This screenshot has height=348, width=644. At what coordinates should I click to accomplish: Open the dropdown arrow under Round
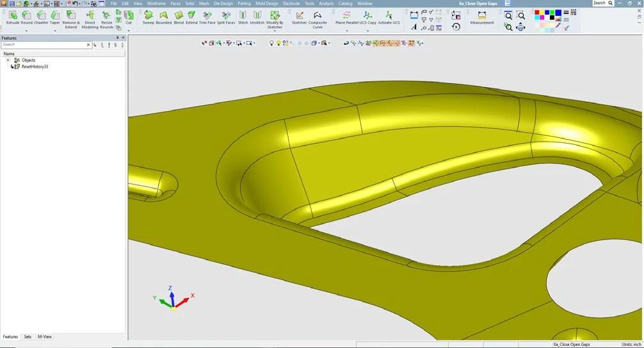click(x=27, y=31)
